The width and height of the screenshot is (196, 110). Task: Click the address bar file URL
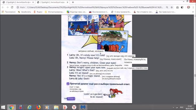click(95, 7)
